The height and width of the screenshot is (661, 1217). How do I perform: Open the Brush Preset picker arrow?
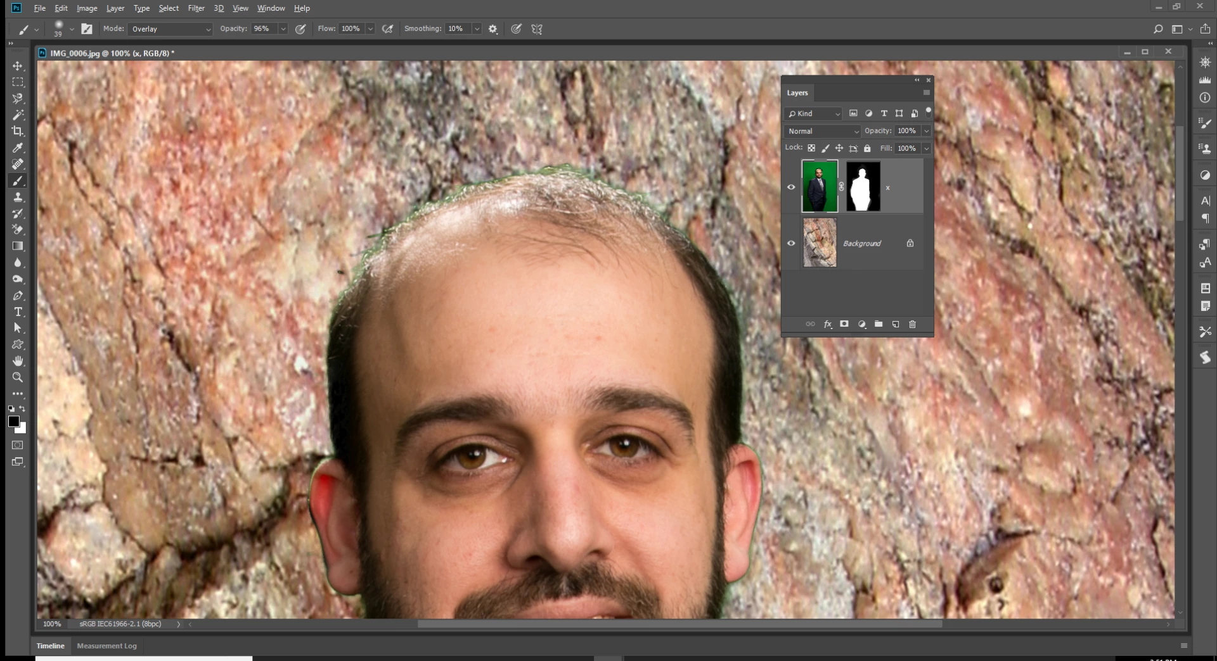coord(72,29)
